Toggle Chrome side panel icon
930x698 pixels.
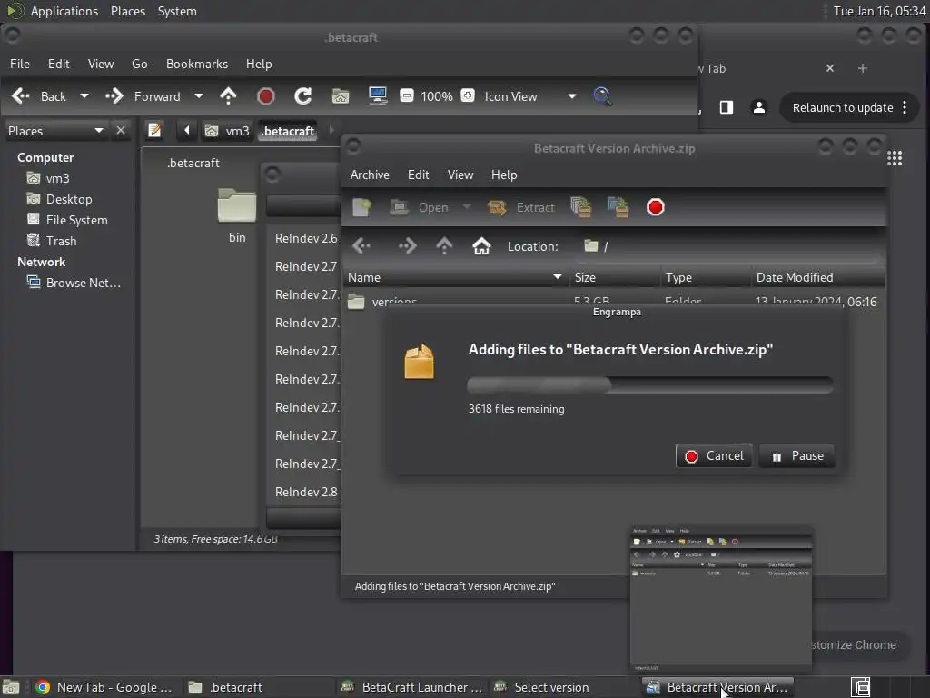click(726, 107)
